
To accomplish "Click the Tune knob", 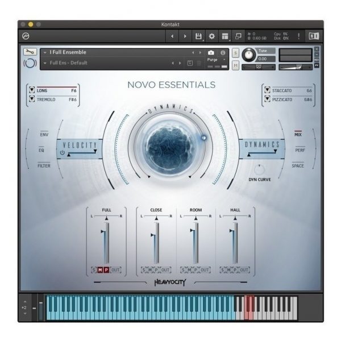I will tap(249, 55).
